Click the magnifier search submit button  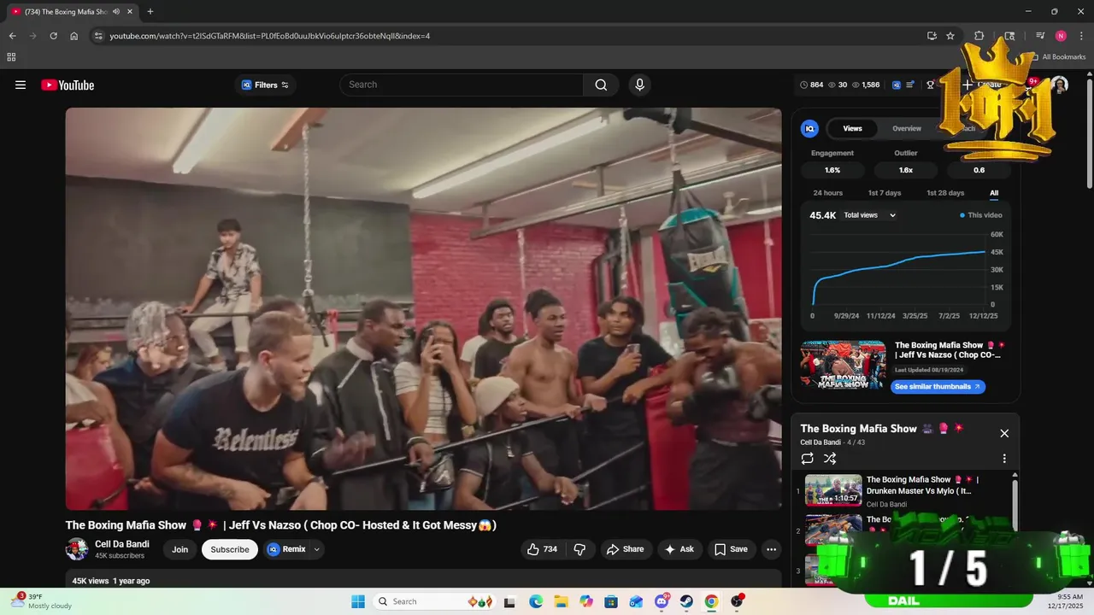601,85
